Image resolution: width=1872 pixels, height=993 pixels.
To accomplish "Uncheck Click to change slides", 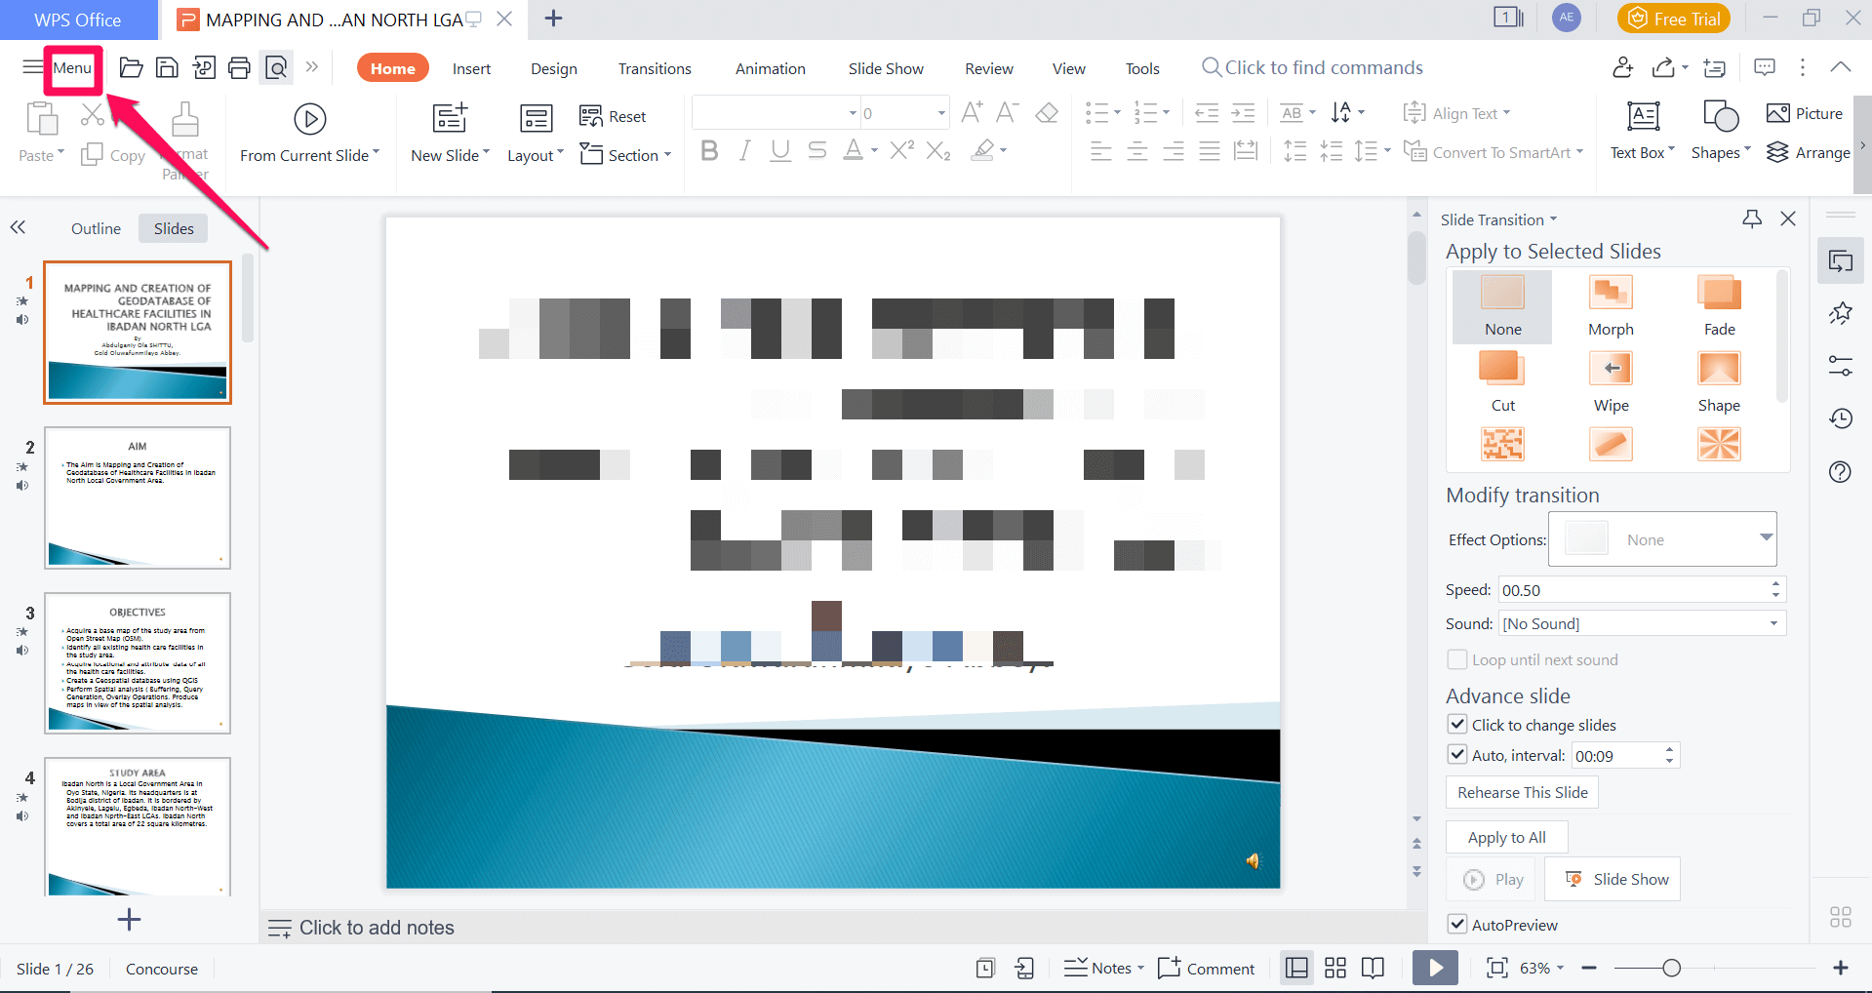I will click(x=1457, y=724).
